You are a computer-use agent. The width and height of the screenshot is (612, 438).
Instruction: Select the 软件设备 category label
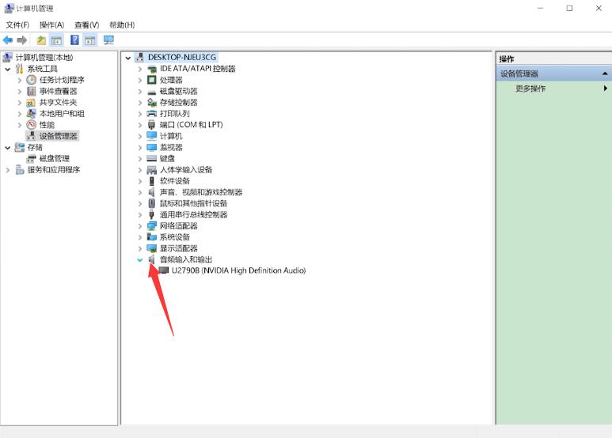[174, 181]
